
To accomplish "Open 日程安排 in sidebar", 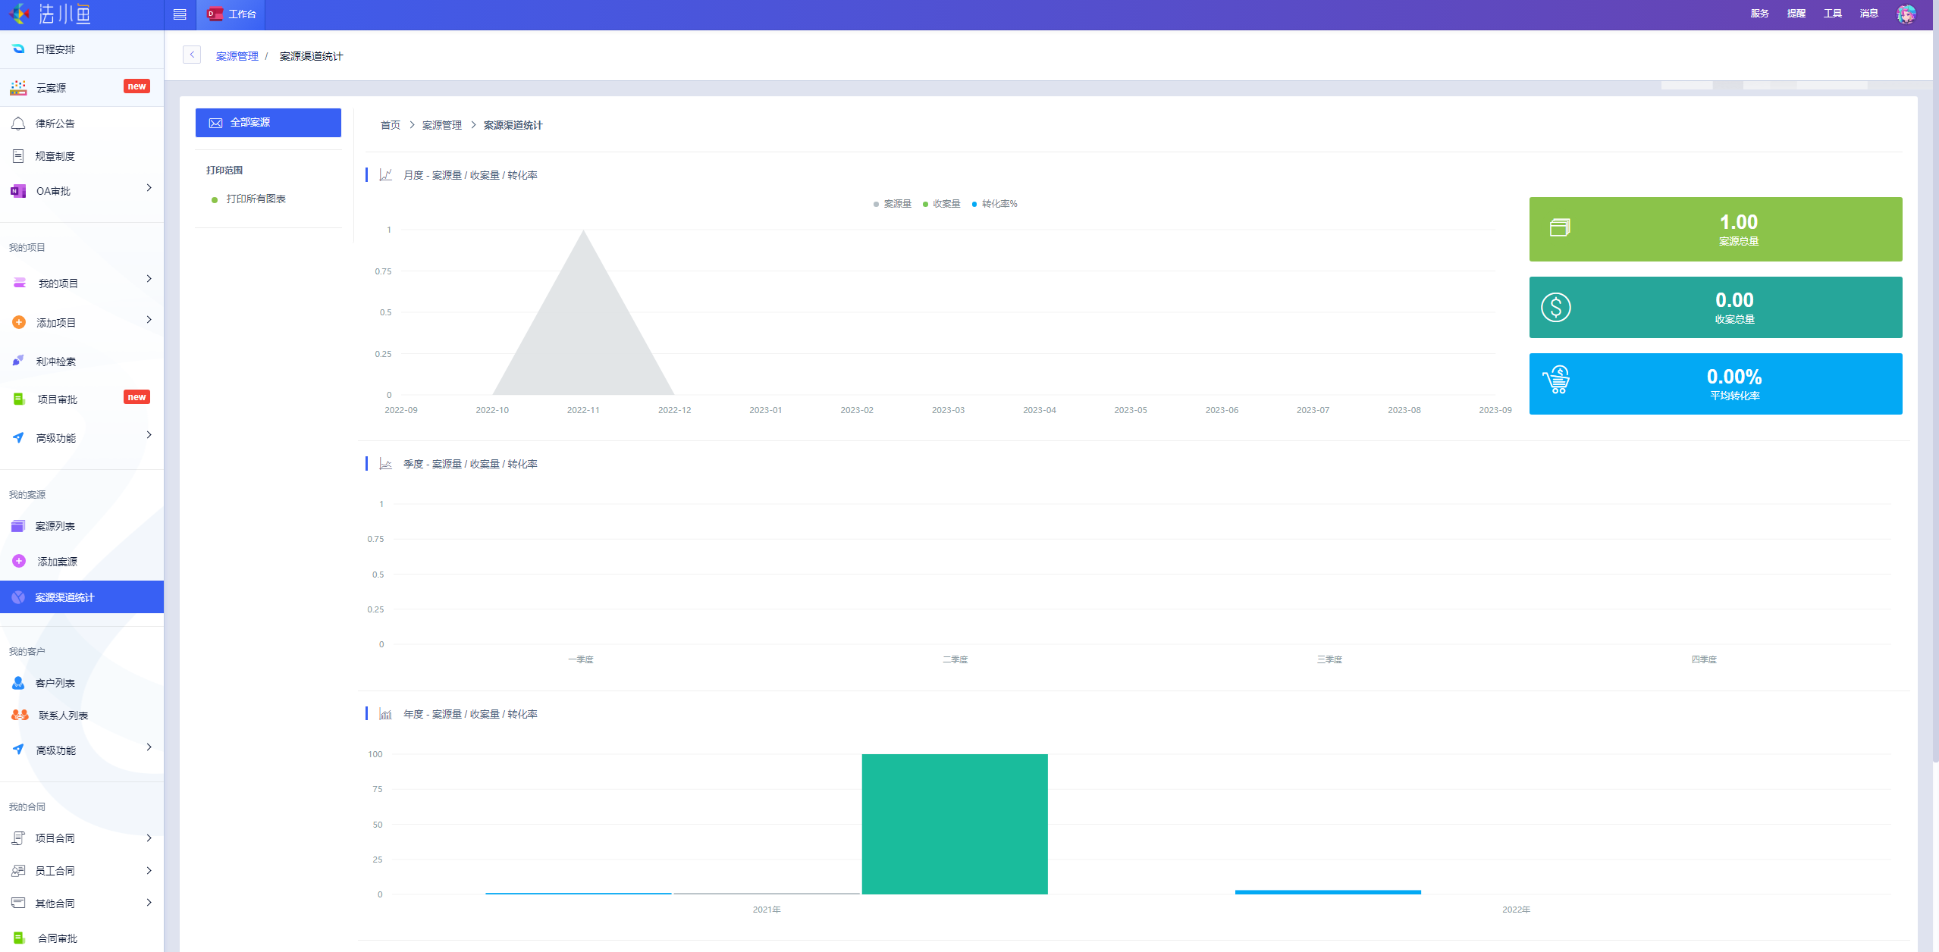I will point(55,49).
